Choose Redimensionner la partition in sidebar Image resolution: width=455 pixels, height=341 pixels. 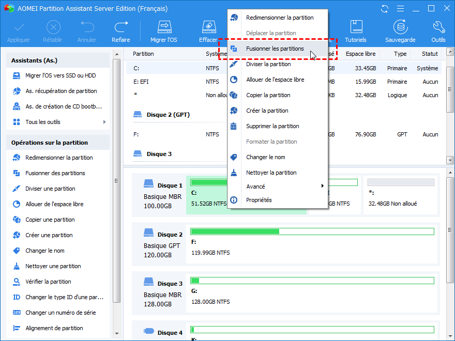(x=58, y=158)
